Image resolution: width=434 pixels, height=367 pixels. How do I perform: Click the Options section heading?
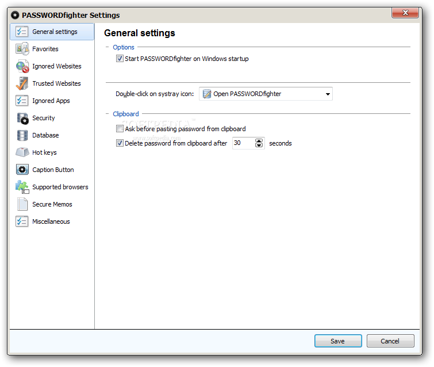tap(124, 47)
